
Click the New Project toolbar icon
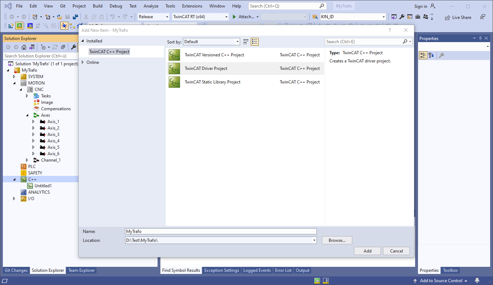click(x=35, y=17)
